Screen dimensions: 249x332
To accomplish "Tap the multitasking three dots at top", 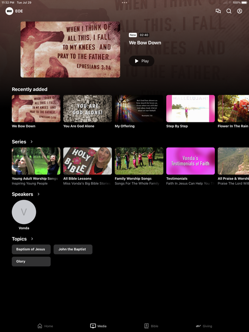I will click(124, 3).
